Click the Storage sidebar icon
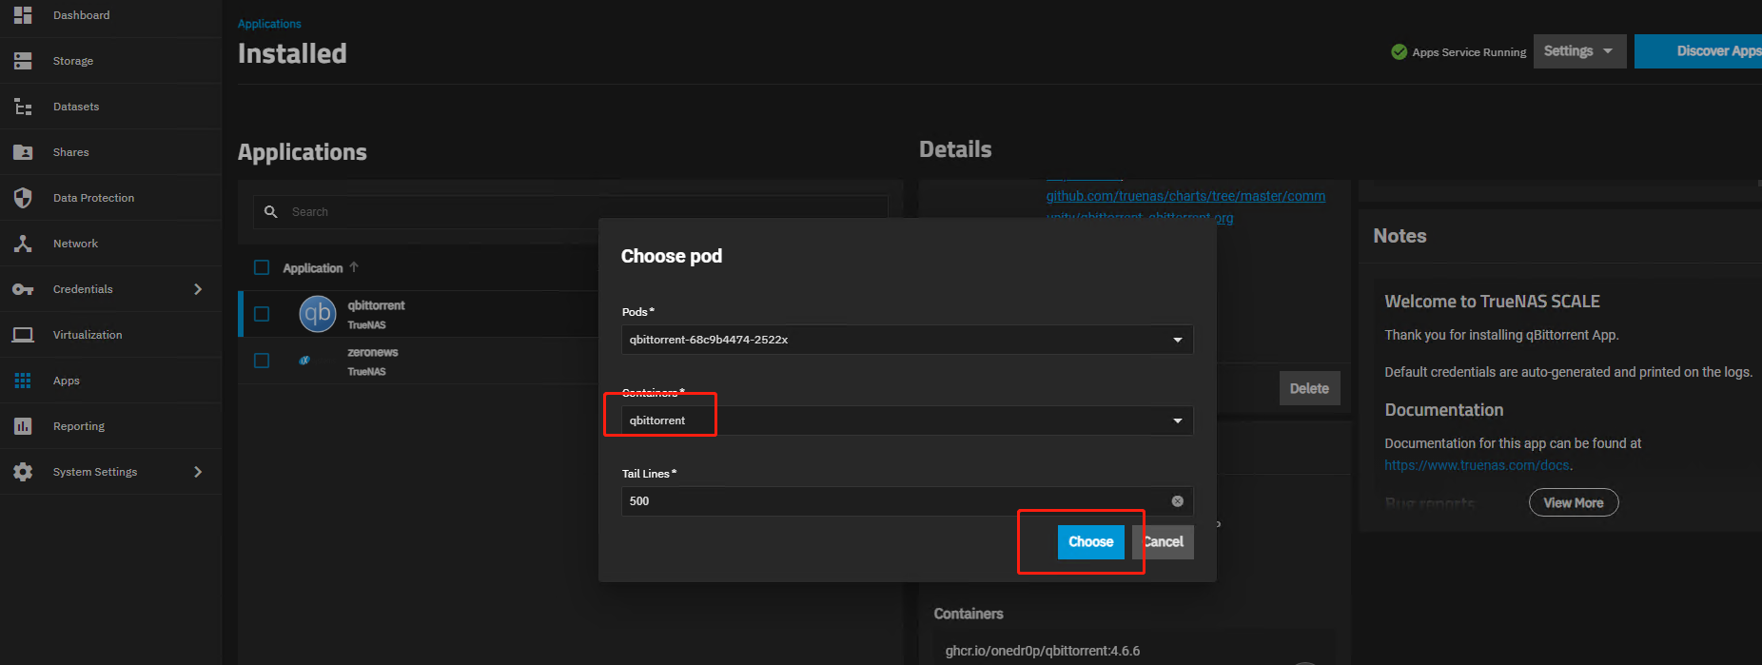The image size is (1762, 665). 23,61
